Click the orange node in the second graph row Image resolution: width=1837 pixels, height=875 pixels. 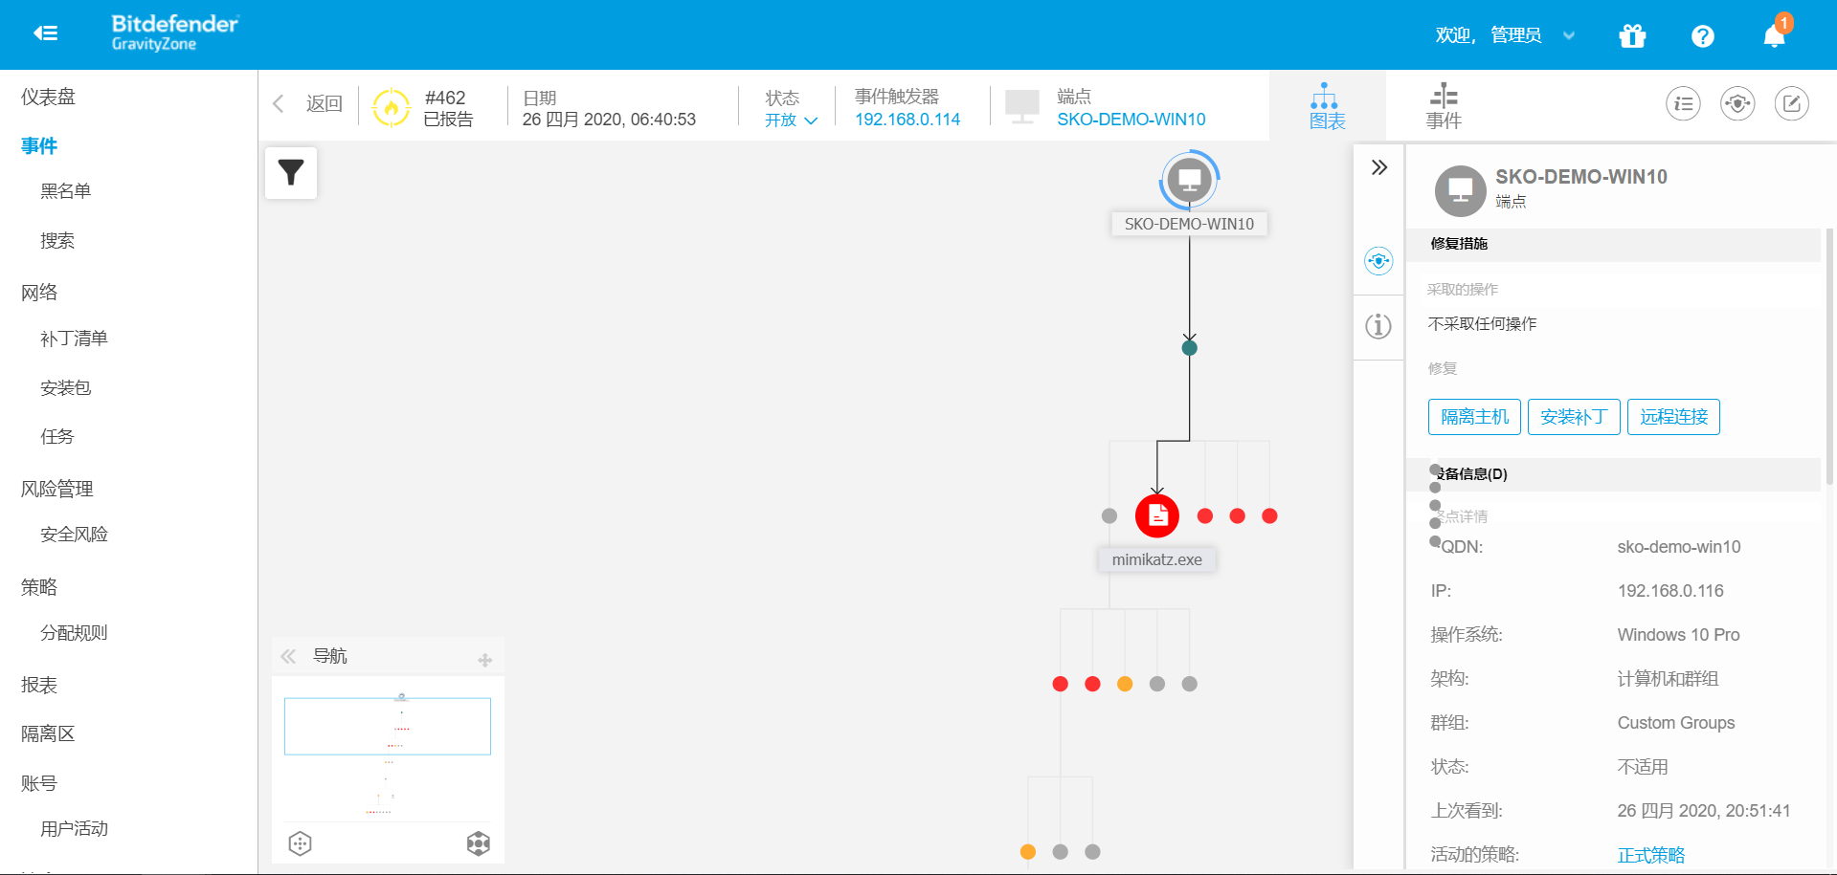(x=1125, y=684)
